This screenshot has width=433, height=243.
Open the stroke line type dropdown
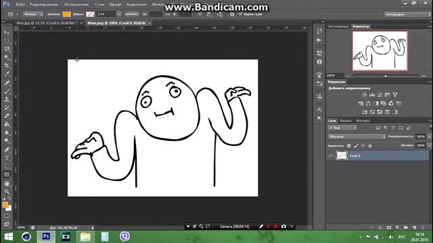[132, 14]
